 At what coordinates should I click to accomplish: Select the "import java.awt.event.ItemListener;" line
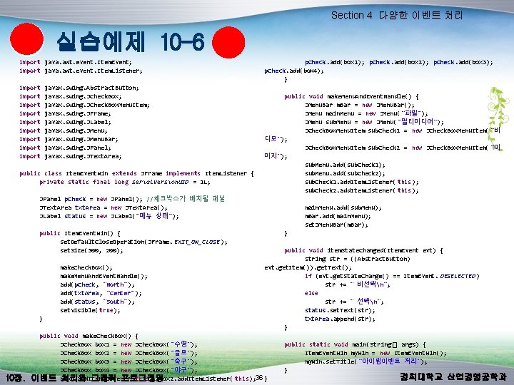[x=81, y=71]
